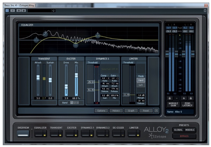The image size is (211, 147).
Task: Select Exciter Band 1
Action: (x=71, y=103)
